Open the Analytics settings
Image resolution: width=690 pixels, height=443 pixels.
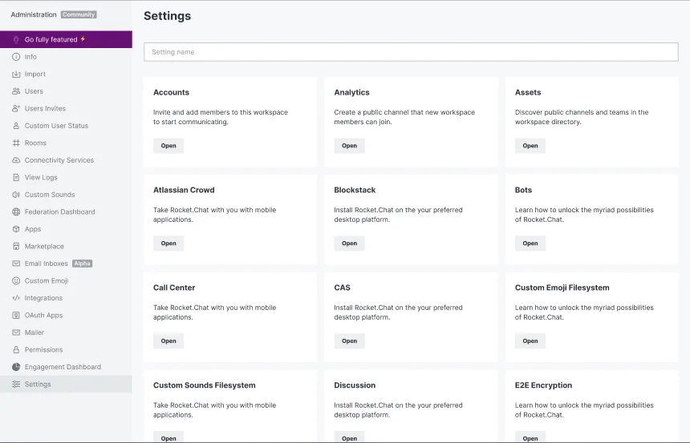point(349,146)
